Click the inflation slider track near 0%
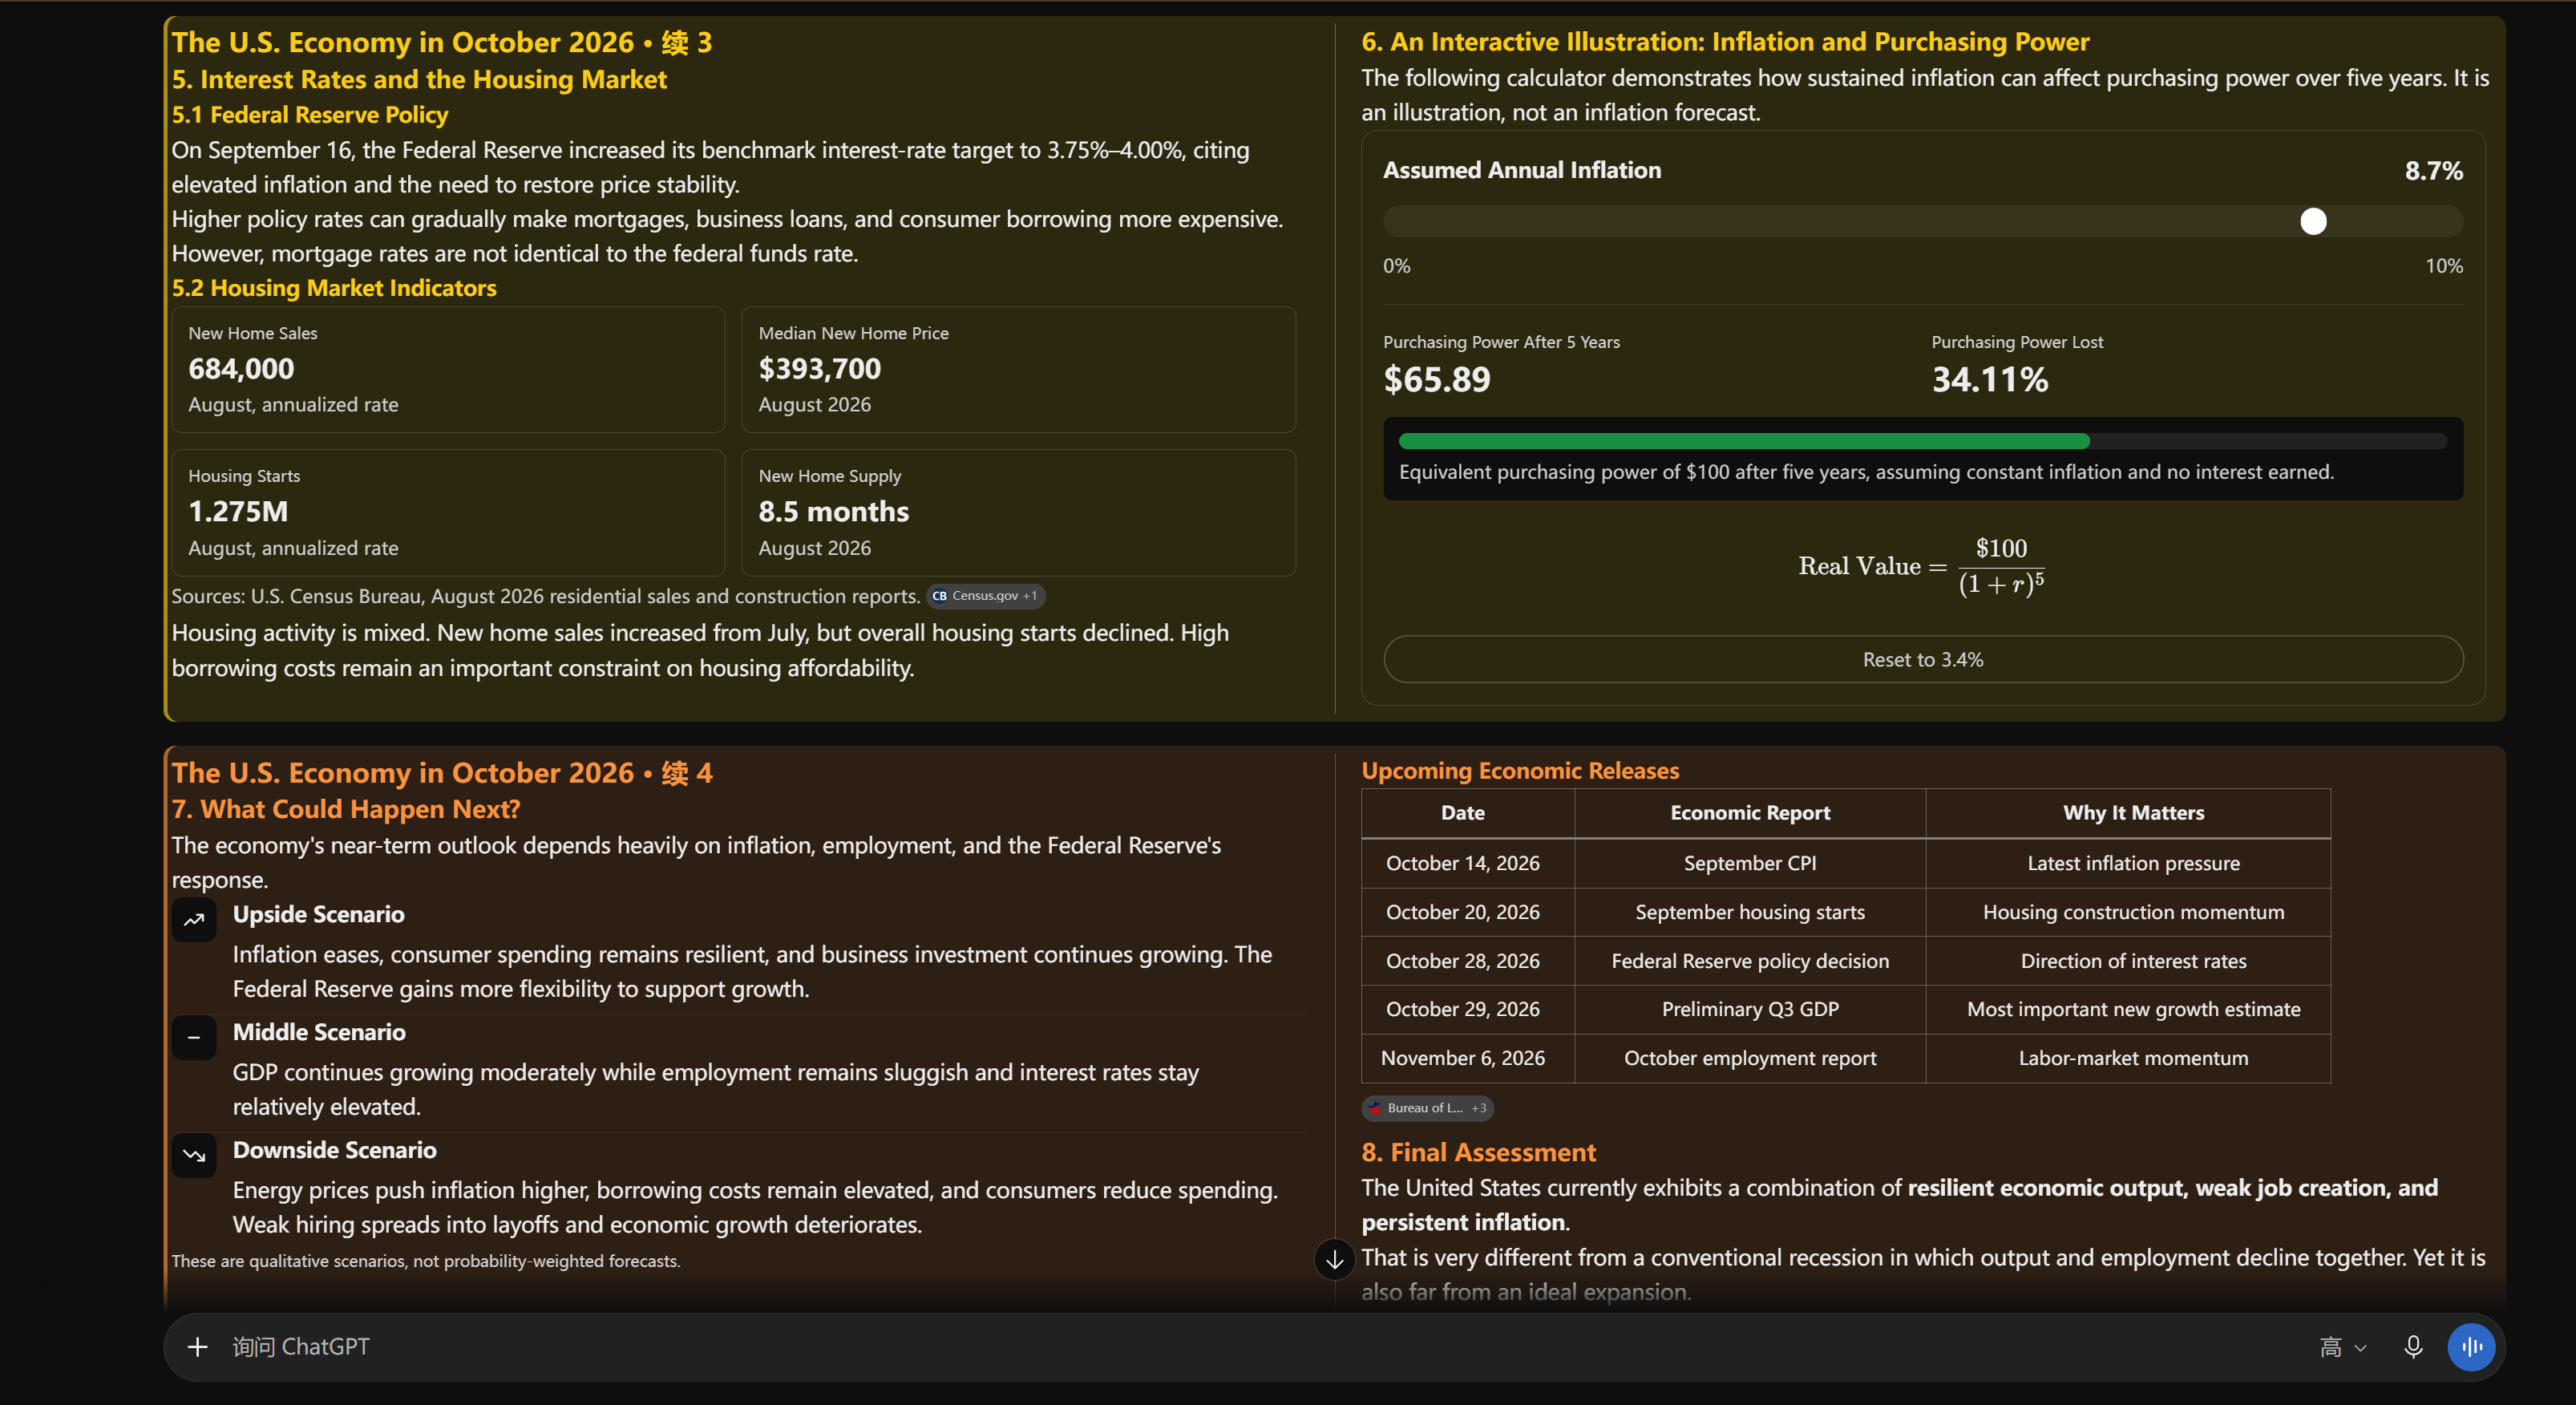This screenshot has height=1405, width=2576. (x=1400, y=221)
